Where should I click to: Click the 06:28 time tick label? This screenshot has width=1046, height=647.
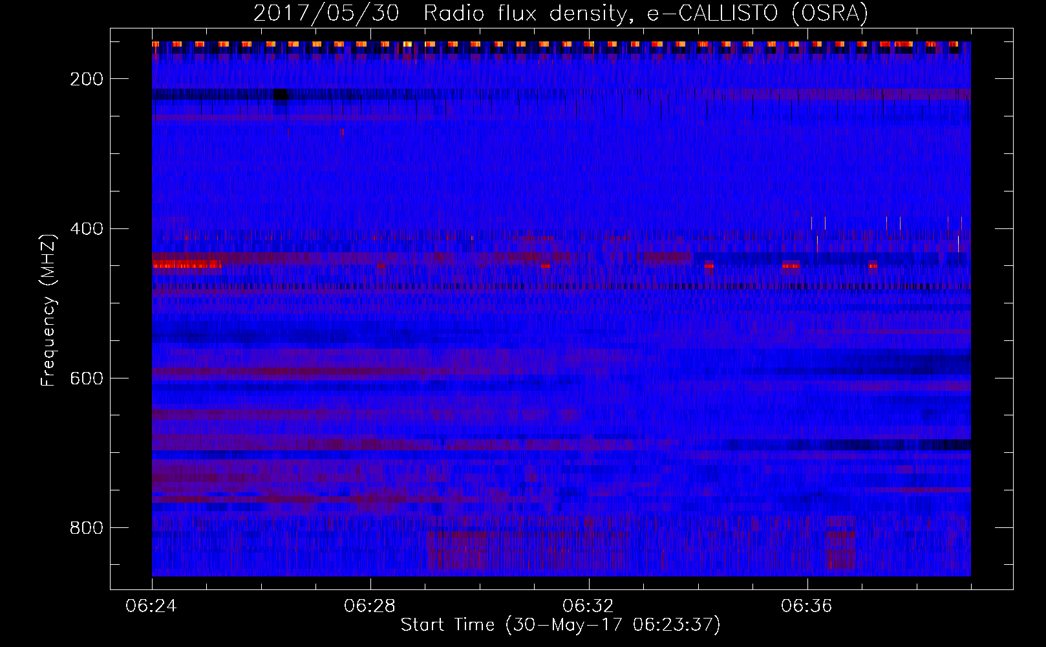pyautogui.click(x=370, y=606)
